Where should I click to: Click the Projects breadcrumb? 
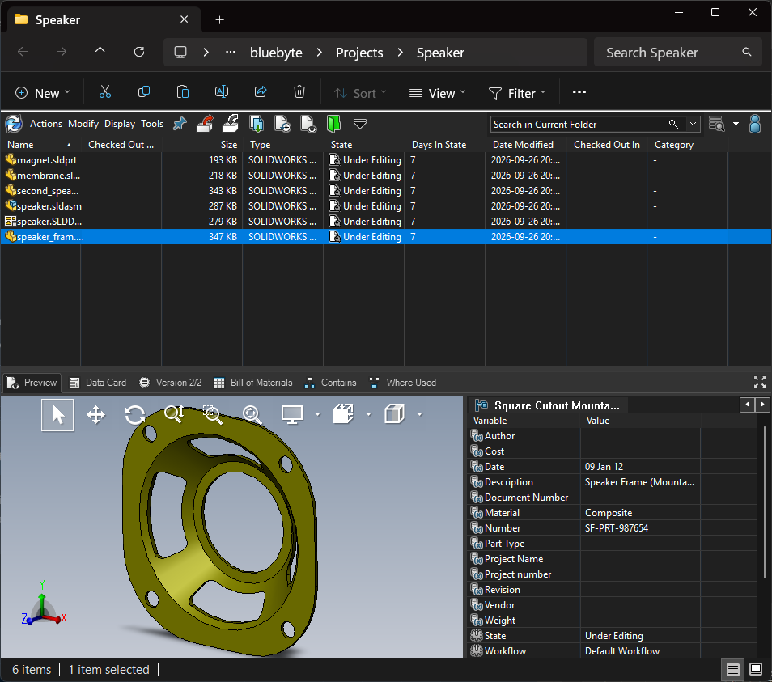pyautogui.click(x=359, y=53)
